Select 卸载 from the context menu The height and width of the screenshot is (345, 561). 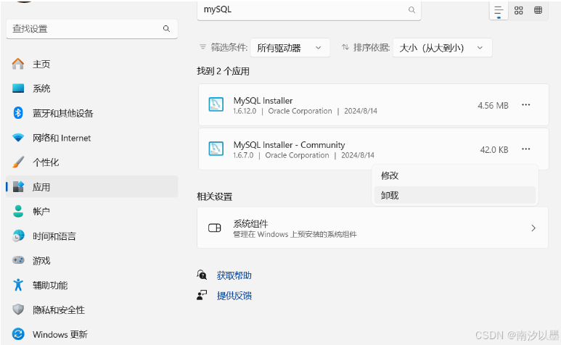(390, 195)
